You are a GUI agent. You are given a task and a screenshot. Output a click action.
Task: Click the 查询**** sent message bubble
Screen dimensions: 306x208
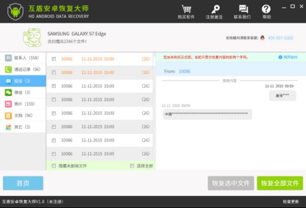pos(282,96)
